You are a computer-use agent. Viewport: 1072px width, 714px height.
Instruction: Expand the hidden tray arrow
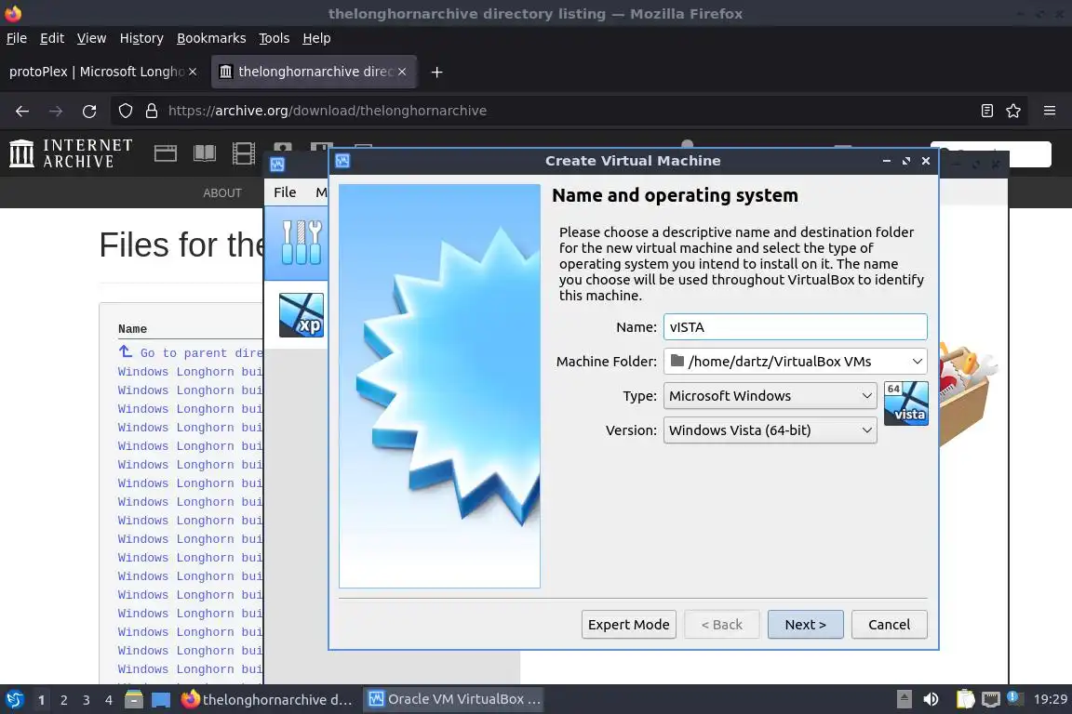point(904,700)
